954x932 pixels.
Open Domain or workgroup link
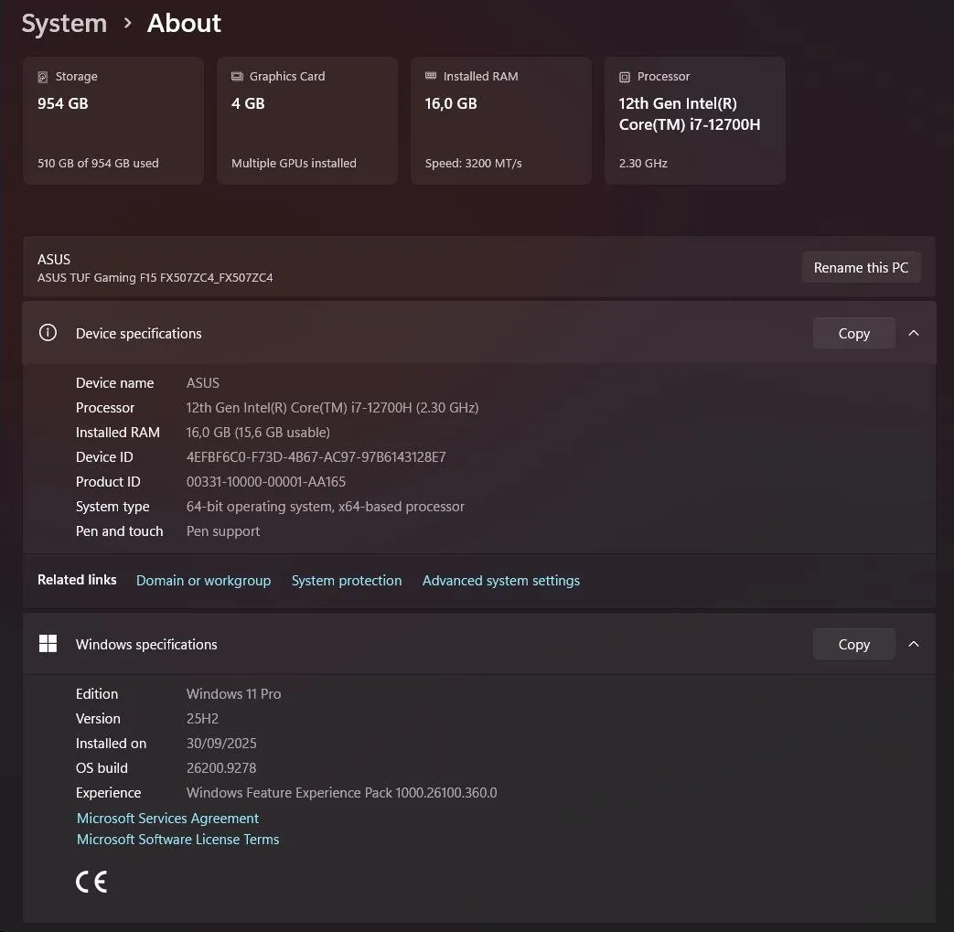203,581
